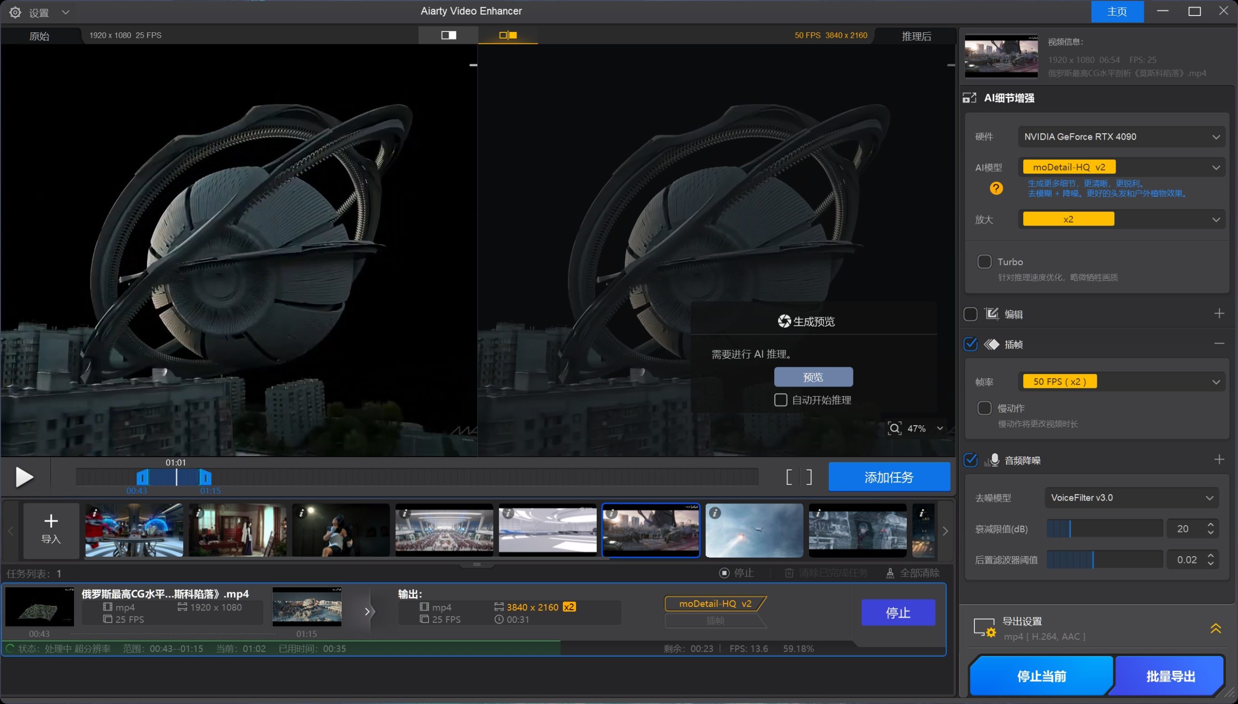Click the 音频降噪 microphone icon
This screenshot has width=1238, height=704.
(992, 460)
